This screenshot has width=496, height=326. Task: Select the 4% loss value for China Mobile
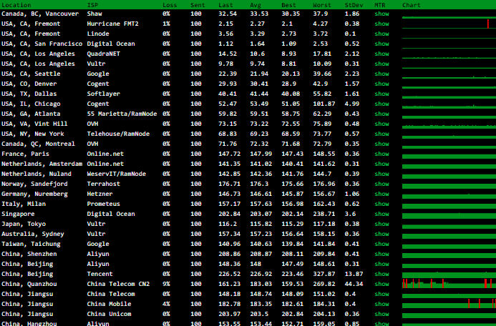(x=166, y=304)
